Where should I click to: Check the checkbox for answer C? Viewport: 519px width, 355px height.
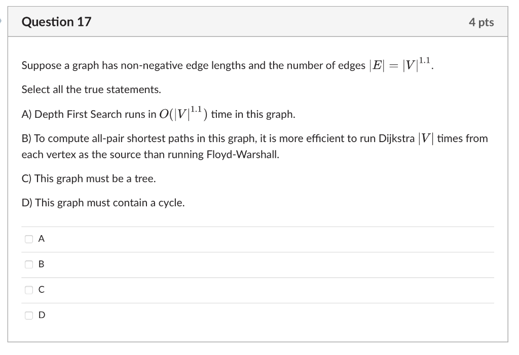(x=29, y=289)
